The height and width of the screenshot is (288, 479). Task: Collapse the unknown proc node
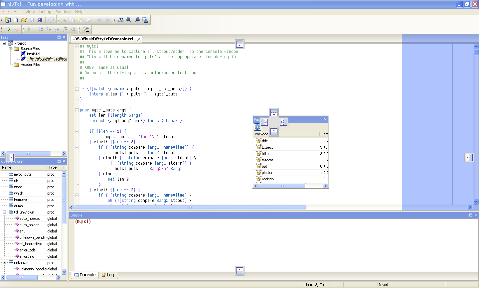tap(4, 263)
